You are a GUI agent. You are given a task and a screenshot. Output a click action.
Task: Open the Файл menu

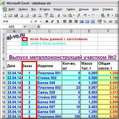[x=12, y=9]
